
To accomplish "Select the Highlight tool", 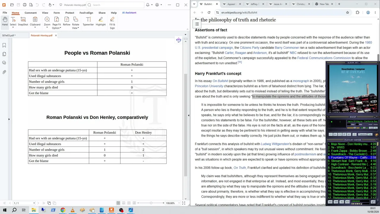I will [x=101, y=21].
